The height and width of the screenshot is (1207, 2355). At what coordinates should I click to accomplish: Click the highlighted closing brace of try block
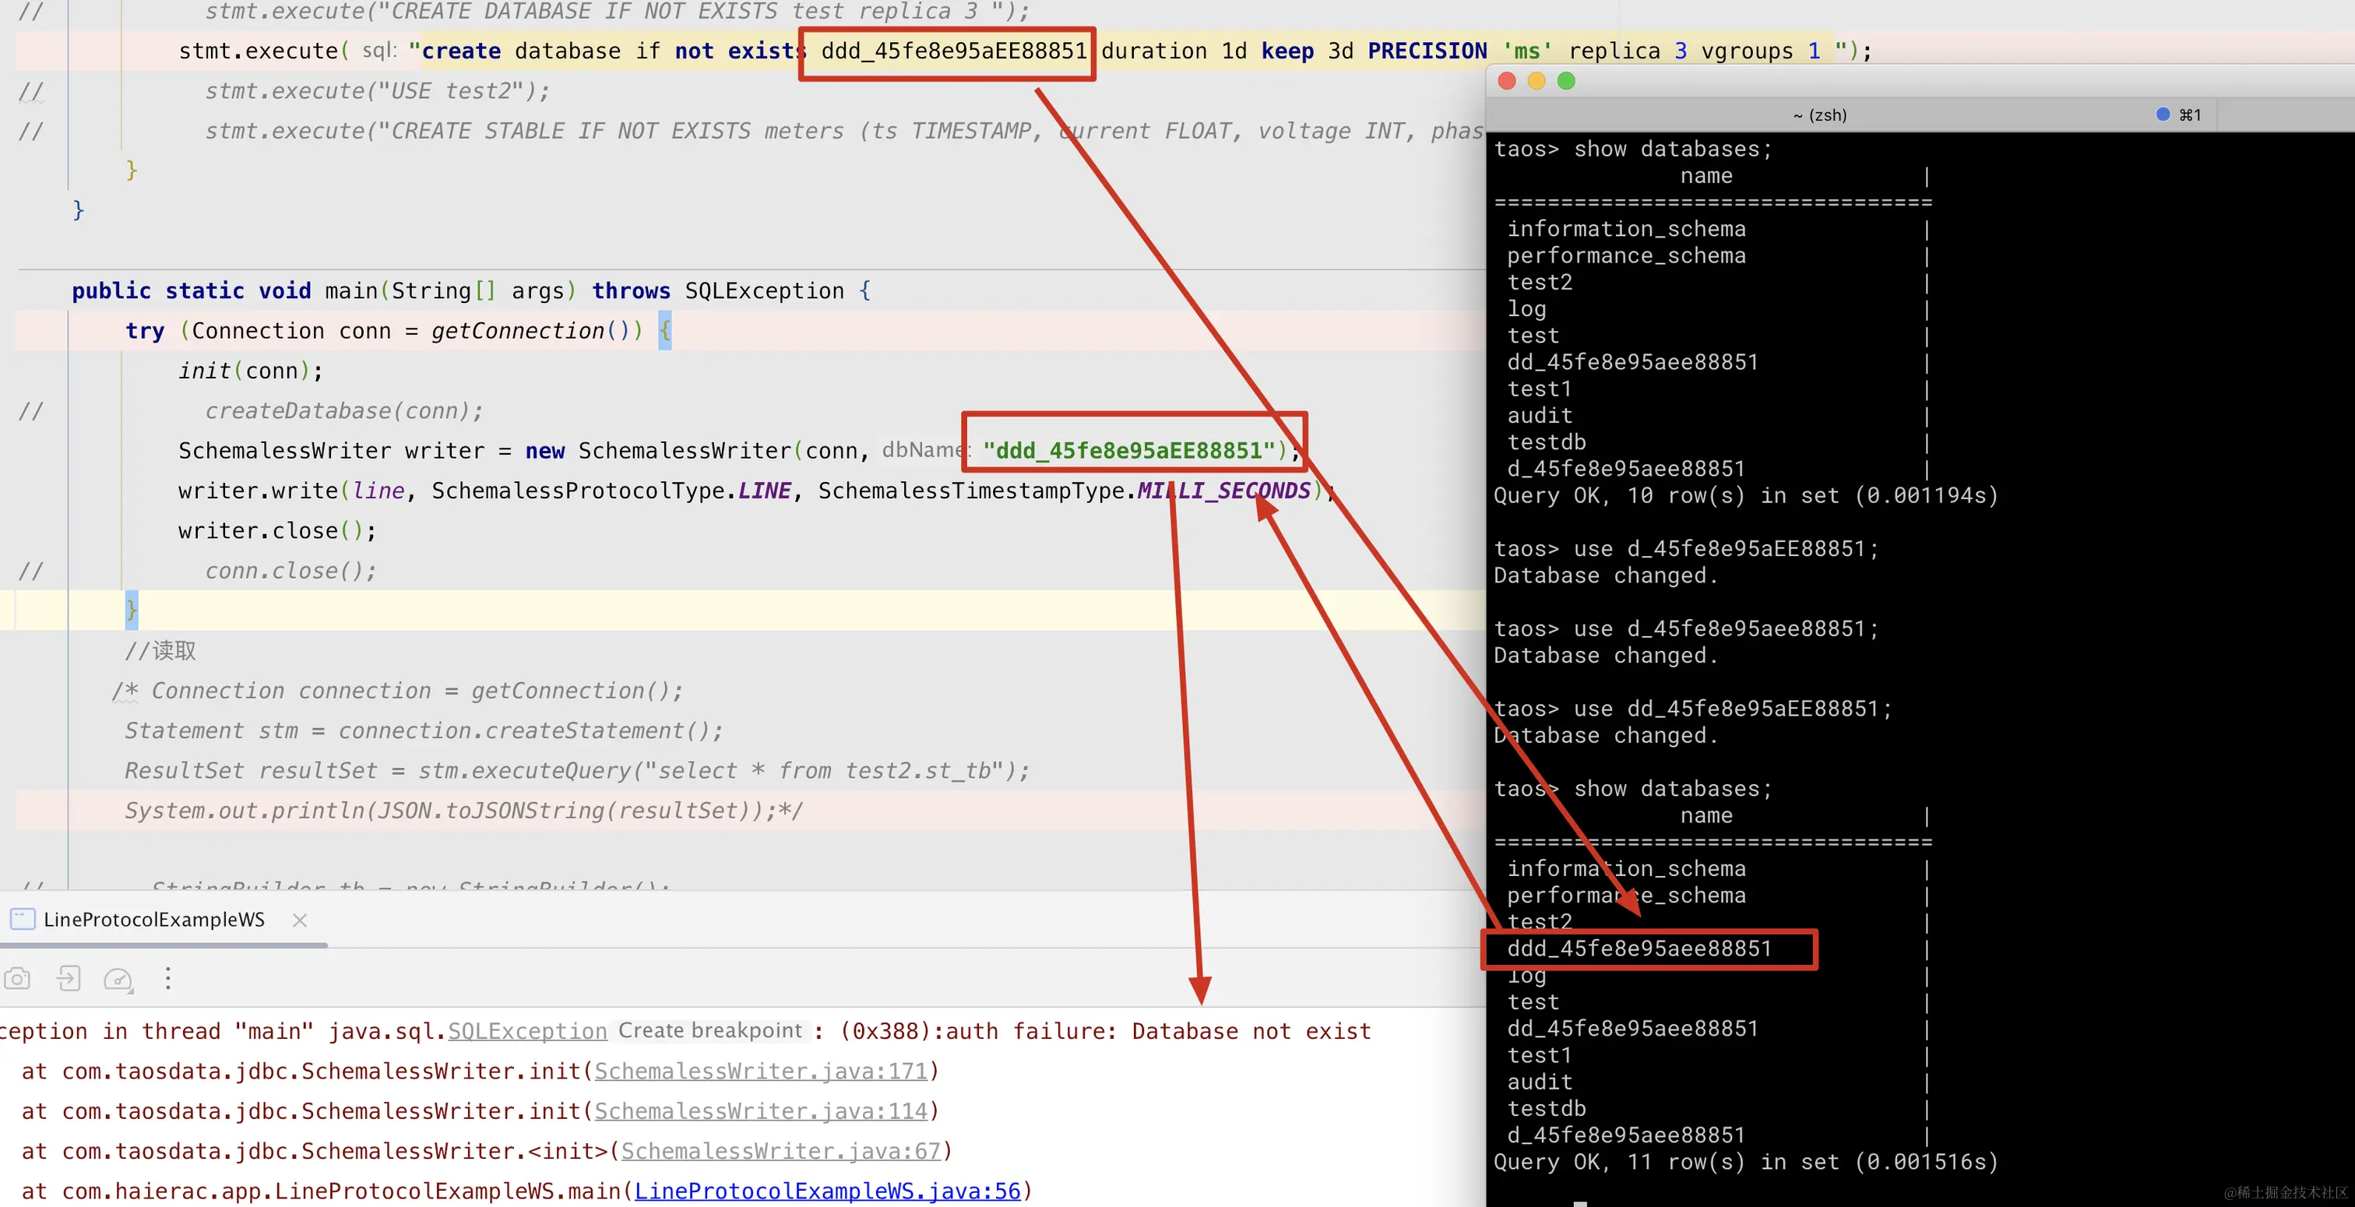pyautogui.click(x=132, y=609)
